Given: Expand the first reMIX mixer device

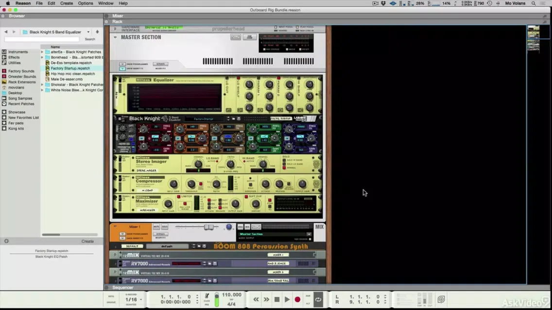Looking at the screenshot, I should point(115,255).
